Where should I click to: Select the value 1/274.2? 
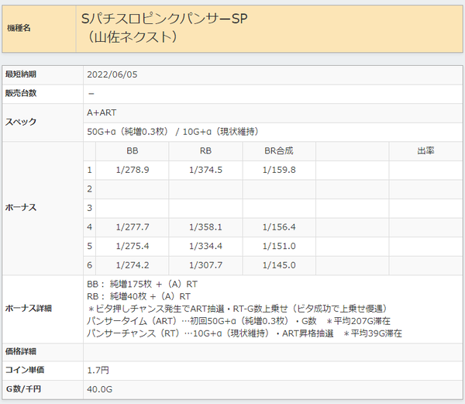133,265
